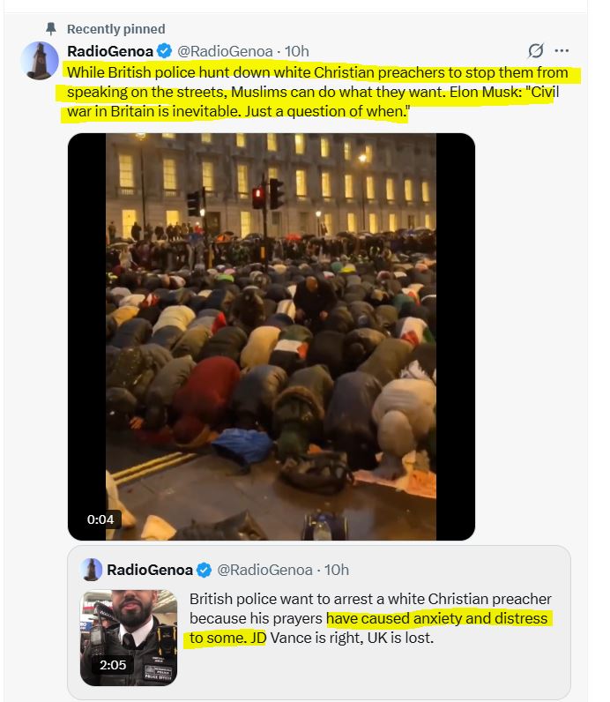Open the quoted tweet about Christian preacher

tap(319, 623)
